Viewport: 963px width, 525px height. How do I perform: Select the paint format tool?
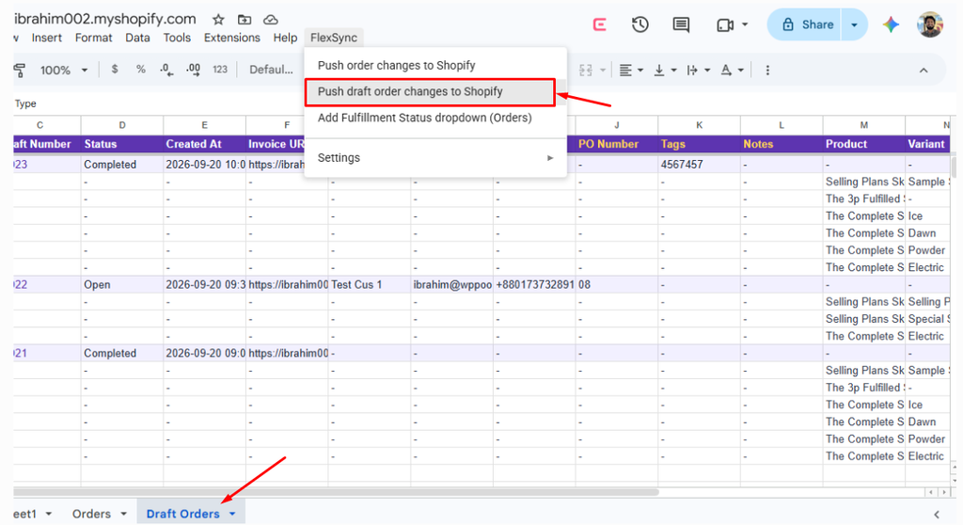[20, 70]
